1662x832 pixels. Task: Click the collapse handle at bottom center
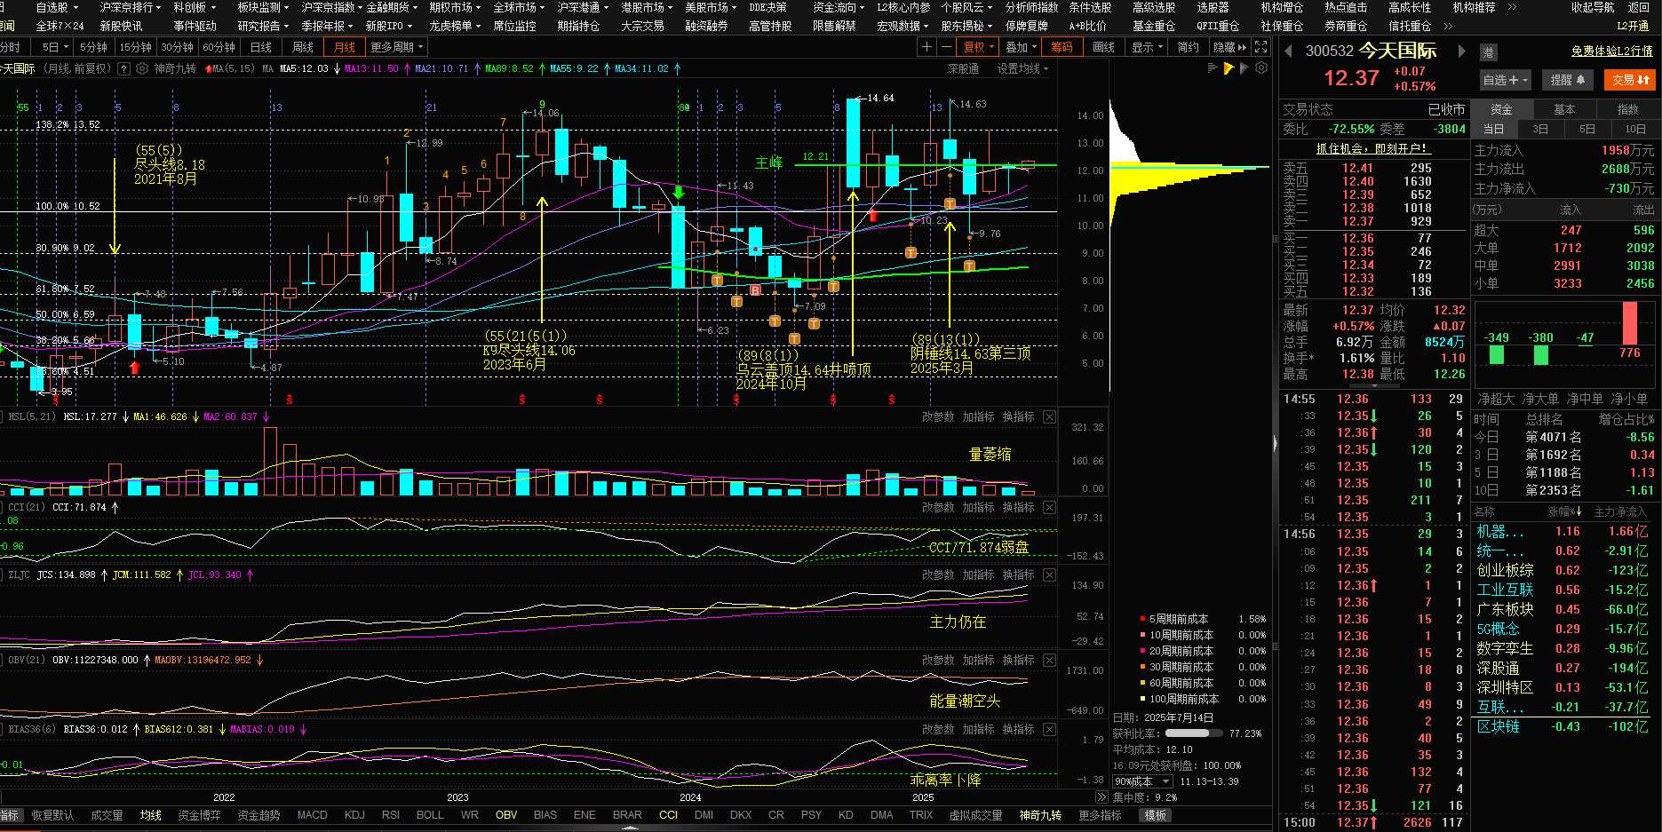[630, 828]
